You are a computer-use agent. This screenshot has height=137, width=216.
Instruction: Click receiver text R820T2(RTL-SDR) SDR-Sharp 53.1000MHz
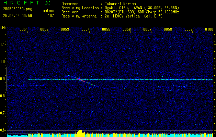142,12
